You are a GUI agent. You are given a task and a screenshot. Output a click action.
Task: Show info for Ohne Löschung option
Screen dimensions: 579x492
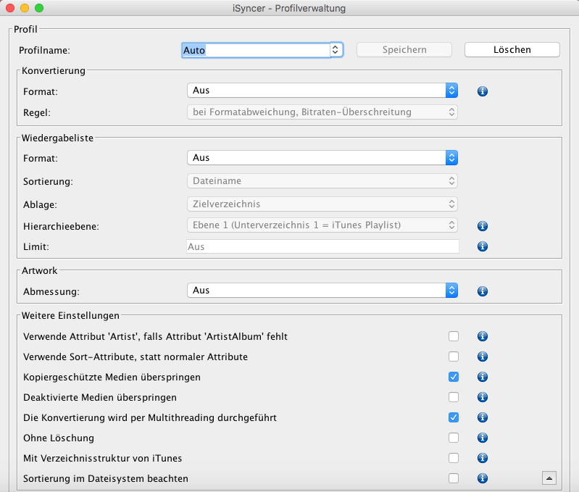click(482, 438)
